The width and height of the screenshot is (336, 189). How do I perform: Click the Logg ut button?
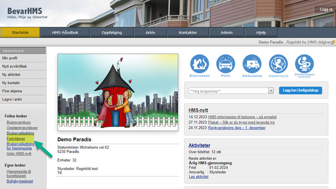325,9
